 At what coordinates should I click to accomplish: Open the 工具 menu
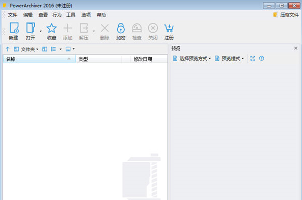pyautogui.click(x=71, y=15)
